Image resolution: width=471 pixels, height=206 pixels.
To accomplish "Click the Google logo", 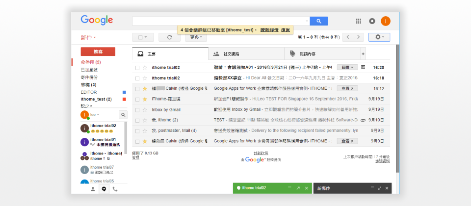I will 97,20.
